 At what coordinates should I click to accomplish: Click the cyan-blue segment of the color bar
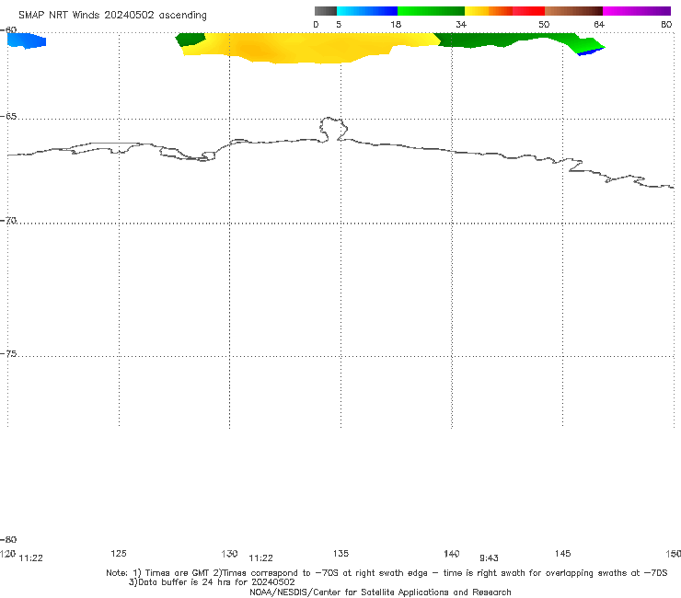click(367, 11)
